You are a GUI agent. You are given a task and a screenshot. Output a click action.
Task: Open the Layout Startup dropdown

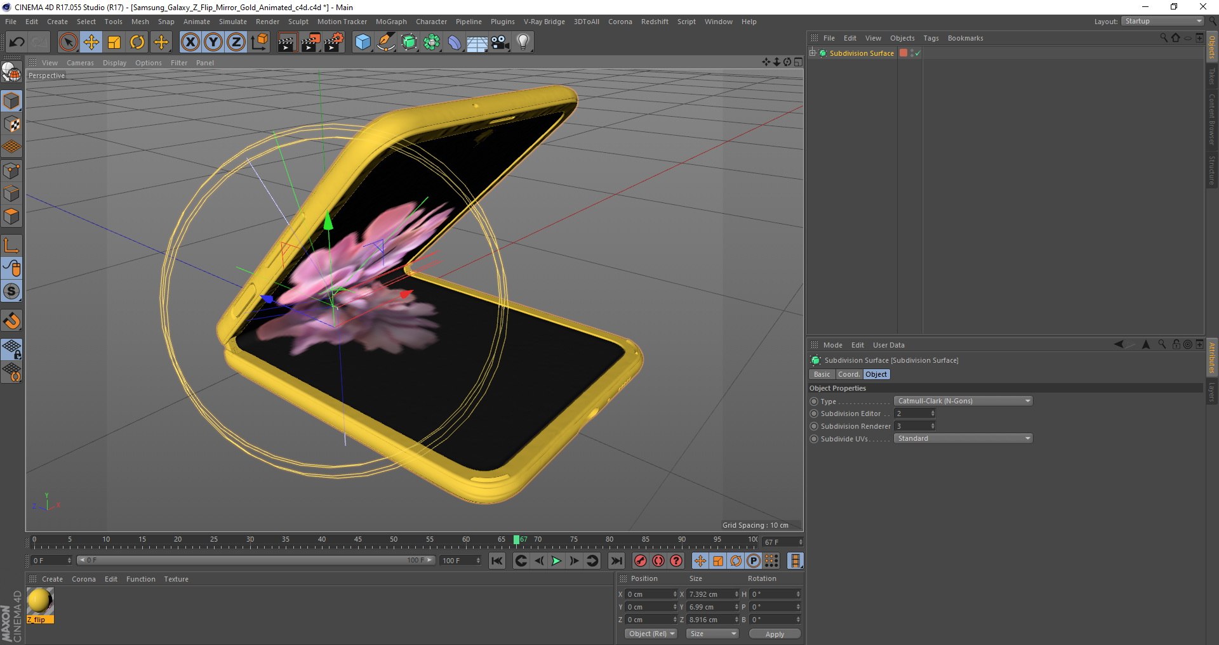click(1162, 21)
